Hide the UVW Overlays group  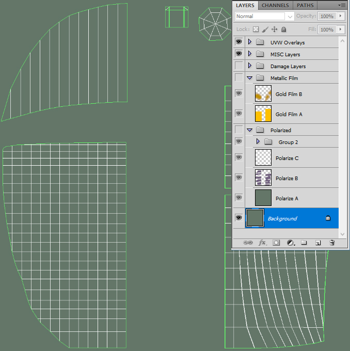point(239,42)
